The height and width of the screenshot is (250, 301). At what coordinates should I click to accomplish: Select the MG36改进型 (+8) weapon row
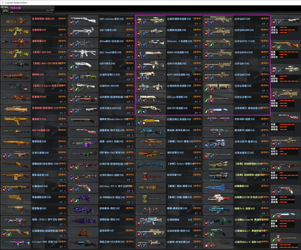(x=178, y=64)
